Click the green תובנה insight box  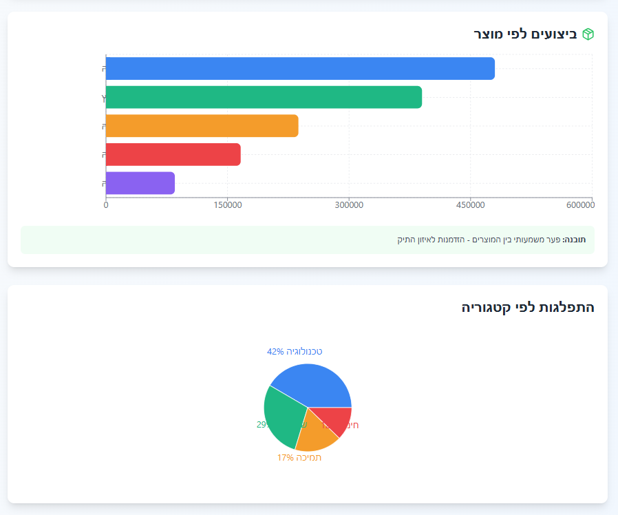point(307,240)
